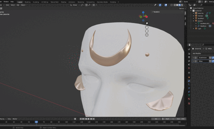The image size is (214, 129).
Task: Expand the Subdivision modifier panel
Action: click(193, 58)
